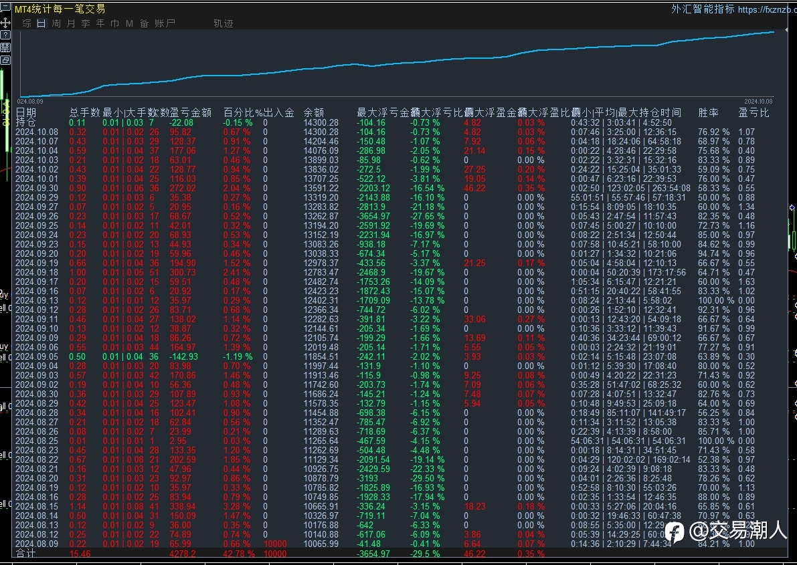Click the floating loss percentage -27.65 %
The height and width of the screenshot is (565, 797).
[428, 216]
